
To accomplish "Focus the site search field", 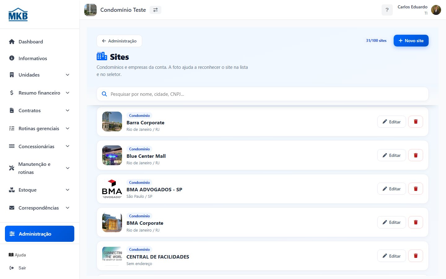I will pos(263,94).
